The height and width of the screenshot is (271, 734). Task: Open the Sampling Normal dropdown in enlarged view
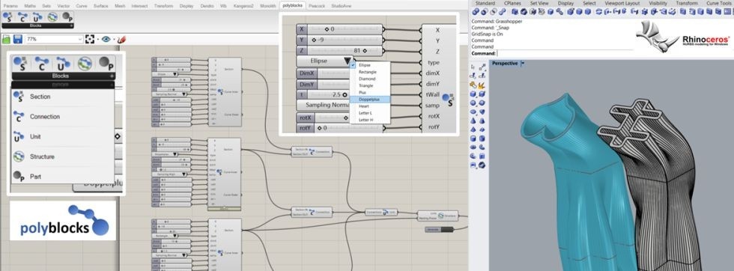click(x=324, y=105)
